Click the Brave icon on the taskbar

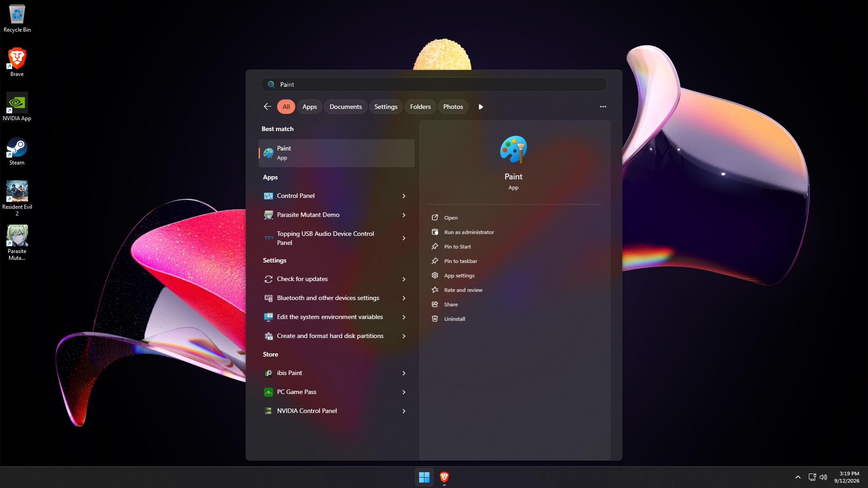tap(444, 477)
